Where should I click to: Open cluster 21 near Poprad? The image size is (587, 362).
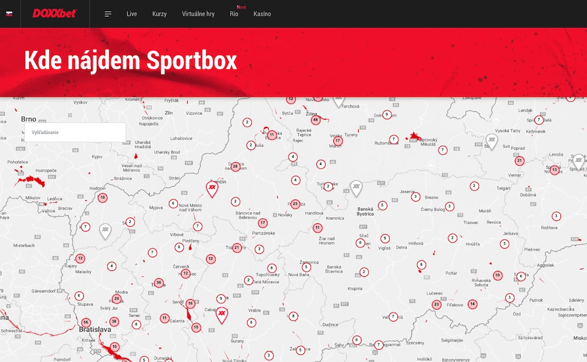[x=519, y=161]
